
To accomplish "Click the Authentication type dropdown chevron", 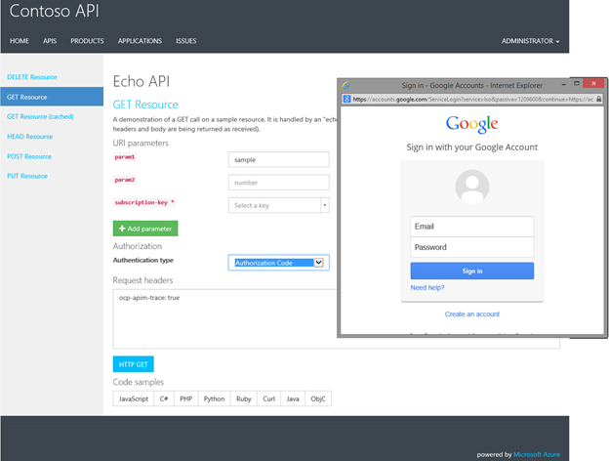I will point(318,263).
